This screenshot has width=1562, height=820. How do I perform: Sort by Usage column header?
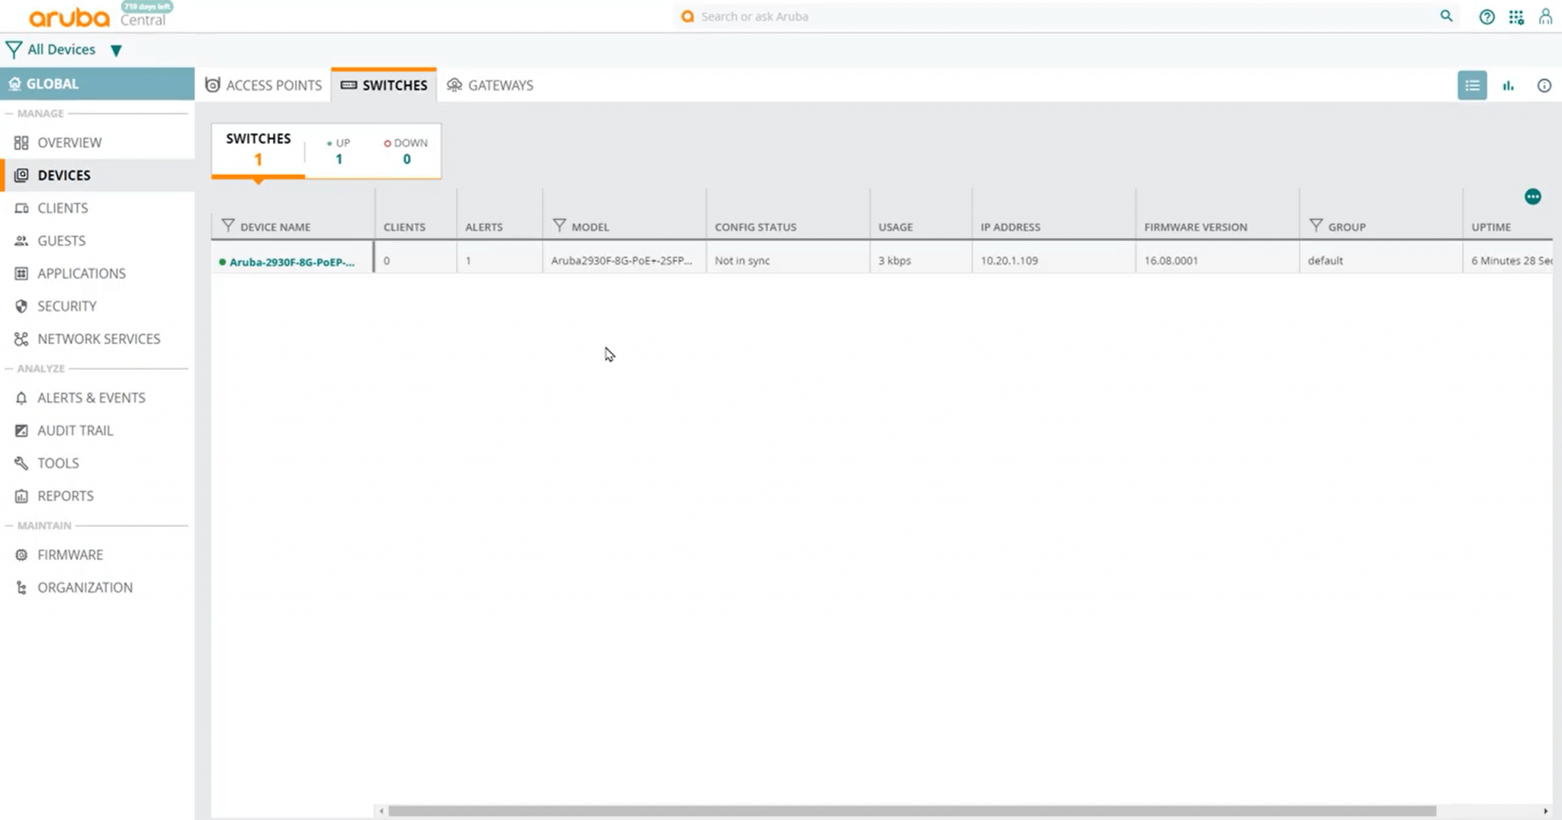point(895,227)
